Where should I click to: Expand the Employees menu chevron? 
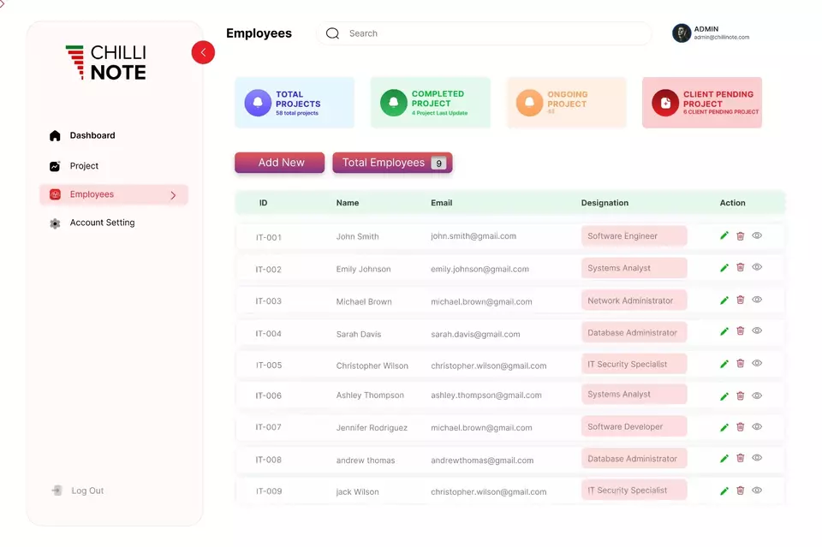point(173,195)
